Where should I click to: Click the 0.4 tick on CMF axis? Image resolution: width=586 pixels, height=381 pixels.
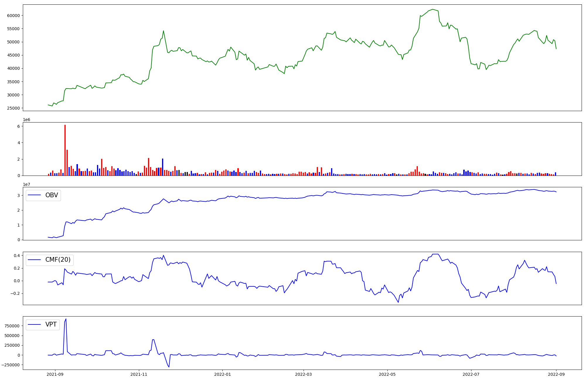pyautogui.click(x=16, y=256)
